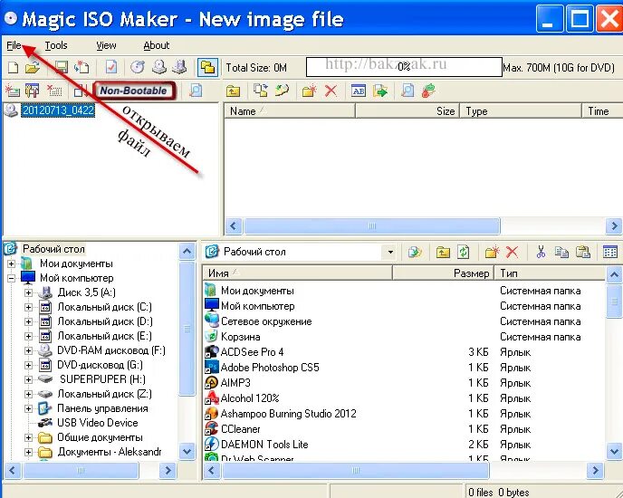The height and width of the screenshot is (498, 623).
Task: Click the Non-Bootable button
Action: 133,91
